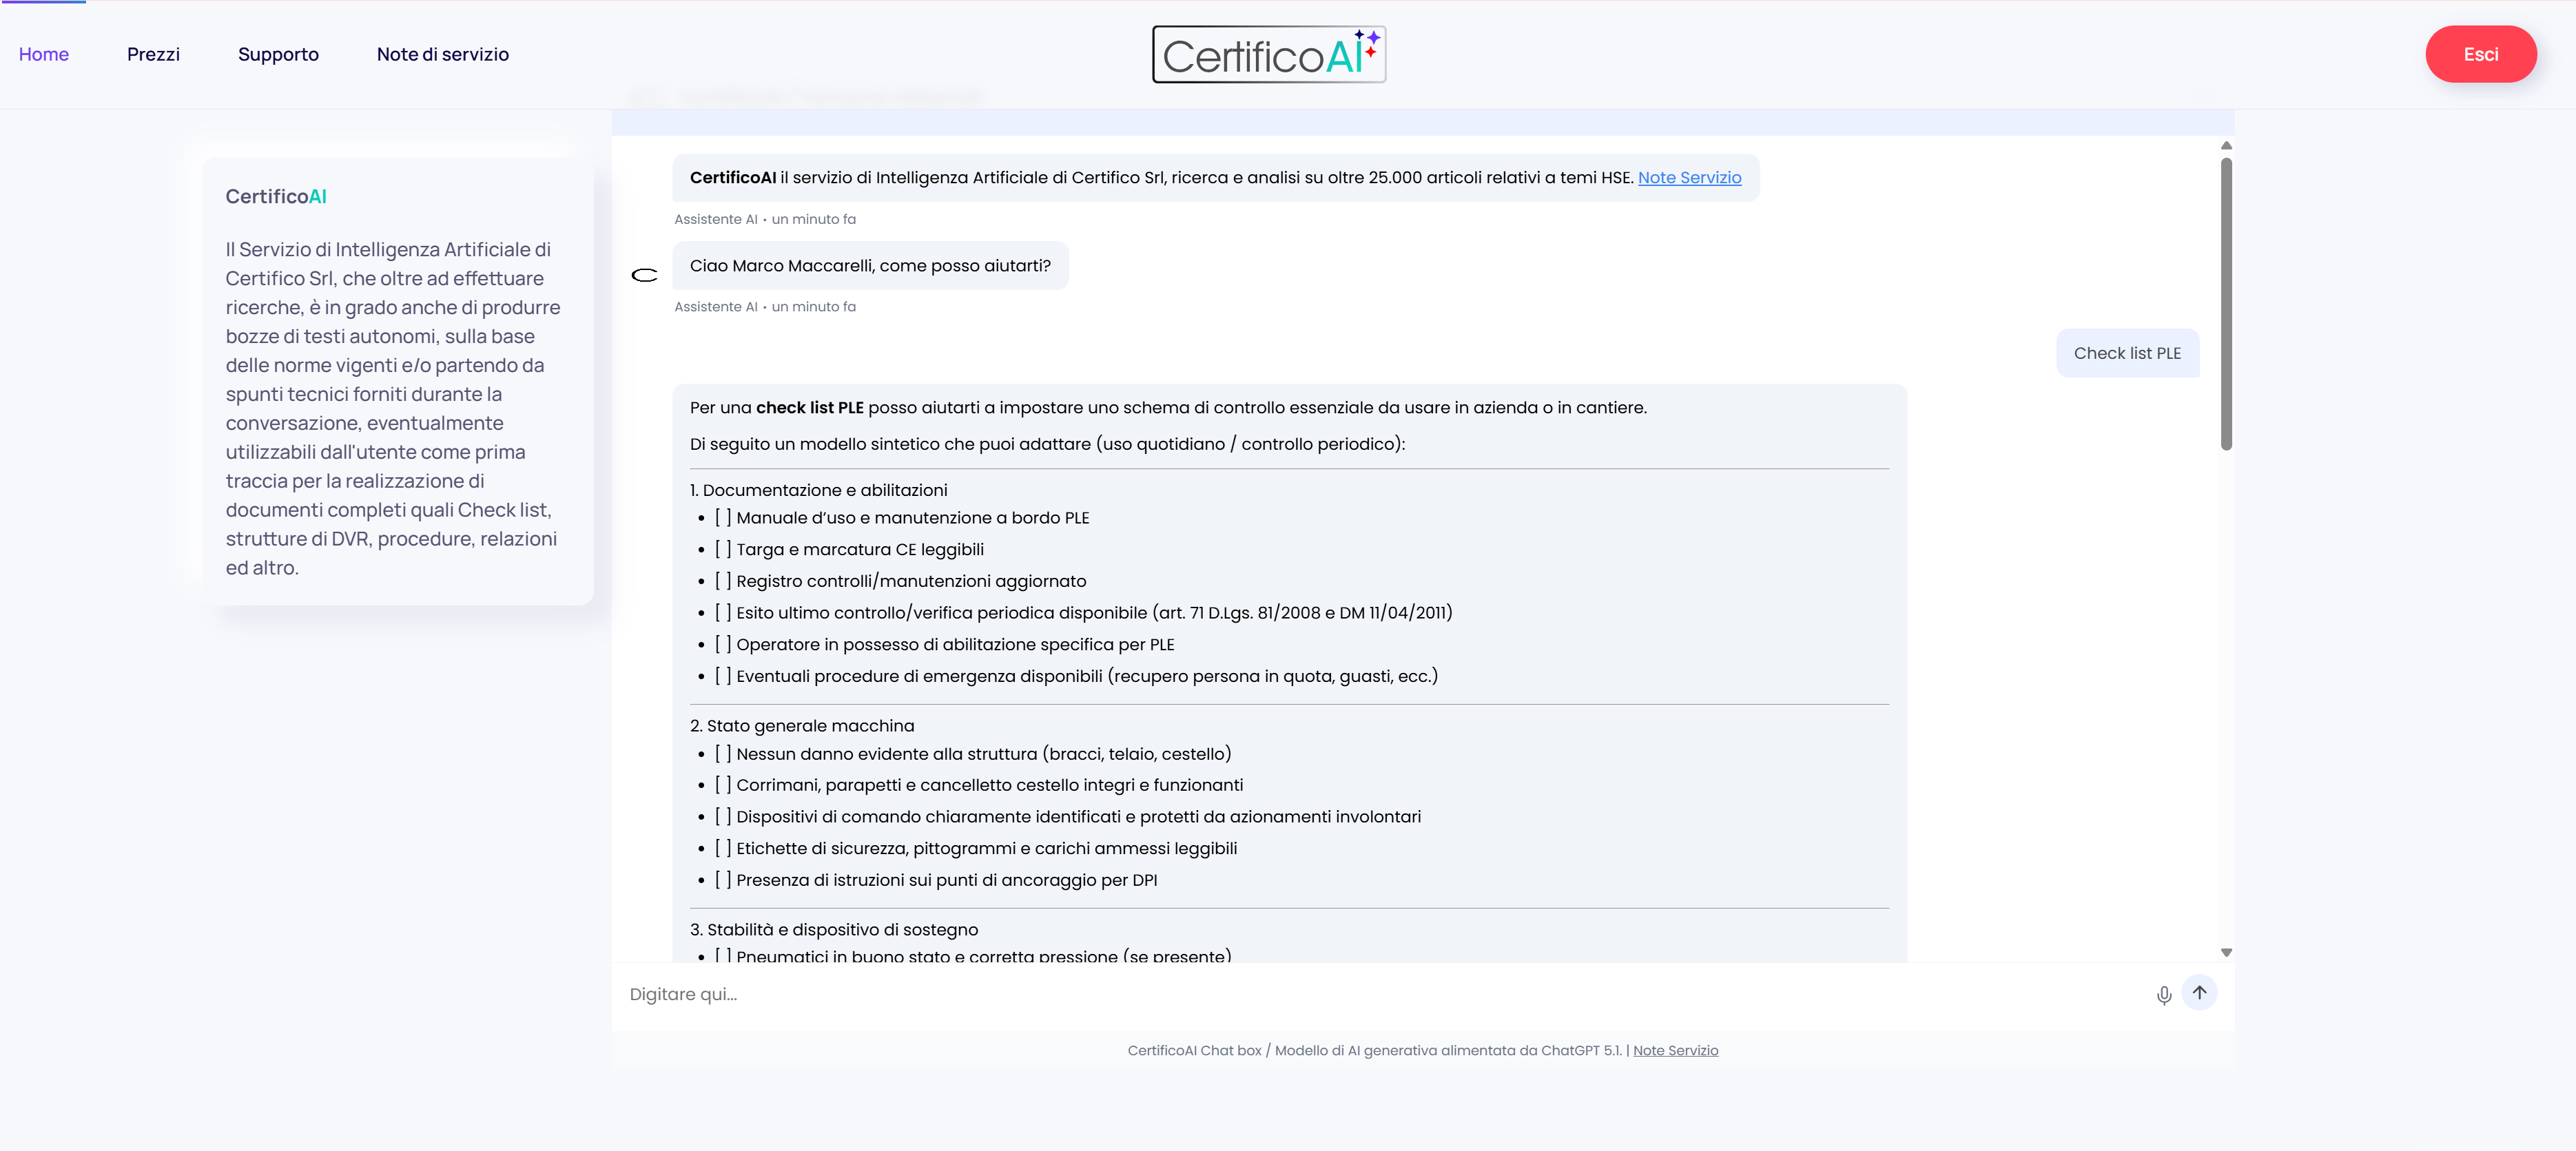Open the Note Servizio link in the first message
The image size is (2576, 1151).
(1690, 177)
